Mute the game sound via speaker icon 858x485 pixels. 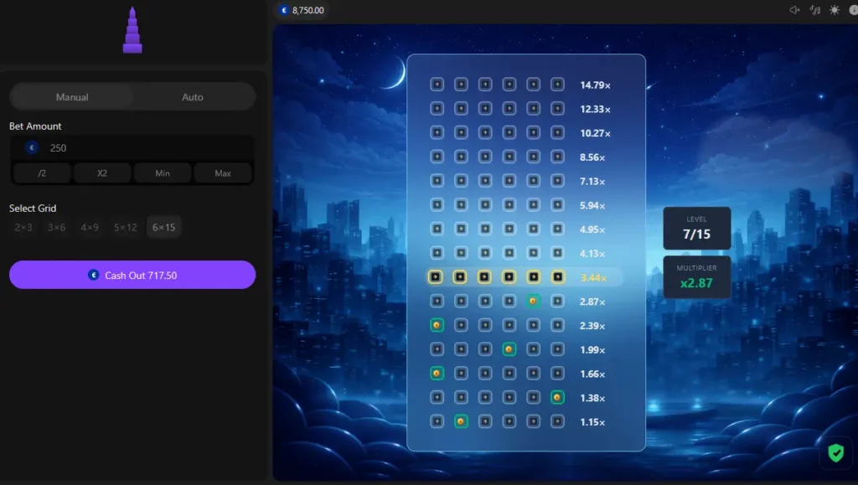(794, 10)
